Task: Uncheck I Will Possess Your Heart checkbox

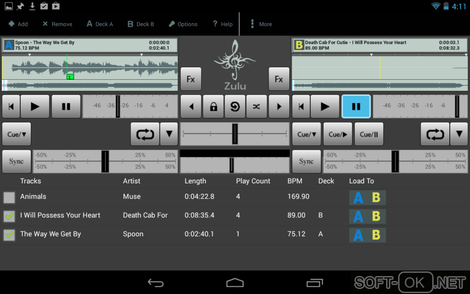Action: (9, 216)
